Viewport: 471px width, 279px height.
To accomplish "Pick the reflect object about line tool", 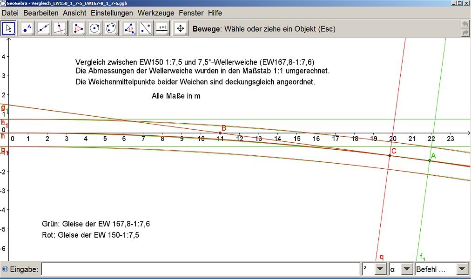I will click(x=146, y=29).
